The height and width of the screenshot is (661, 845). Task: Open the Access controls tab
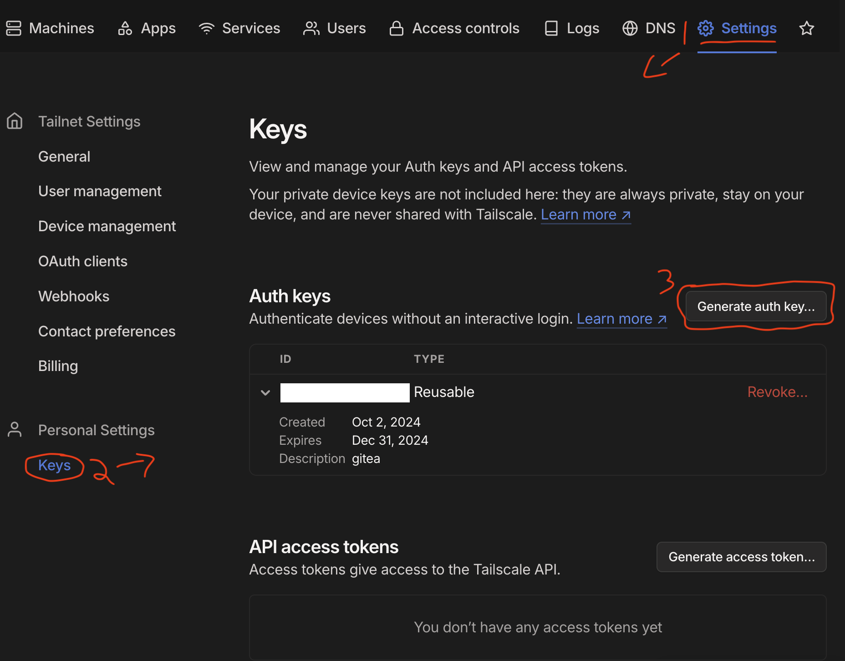(454, 28)
